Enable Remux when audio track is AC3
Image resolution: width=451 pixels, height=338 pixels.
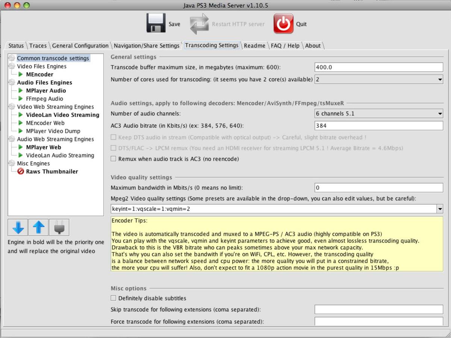(x=114, y=159)
